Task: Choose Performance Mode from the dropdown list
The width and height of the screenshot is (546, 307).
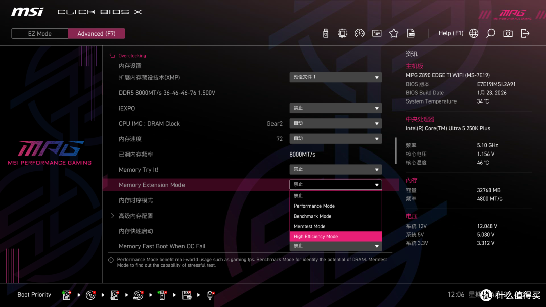Action: (336, 206)
